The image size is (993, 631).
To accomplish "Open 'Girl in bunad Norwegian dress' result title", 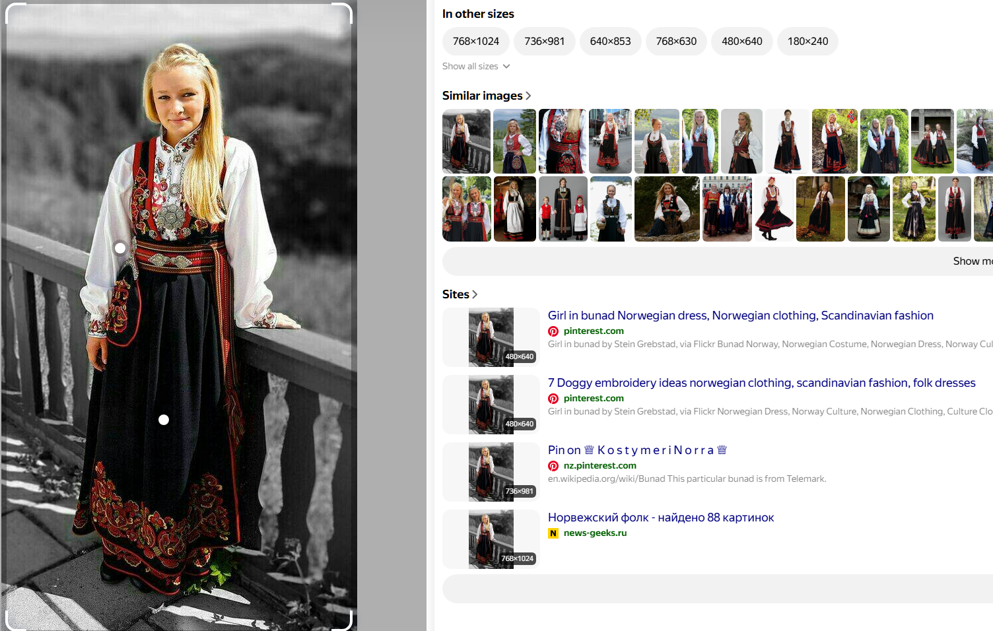I will click(x=741, y=315).
